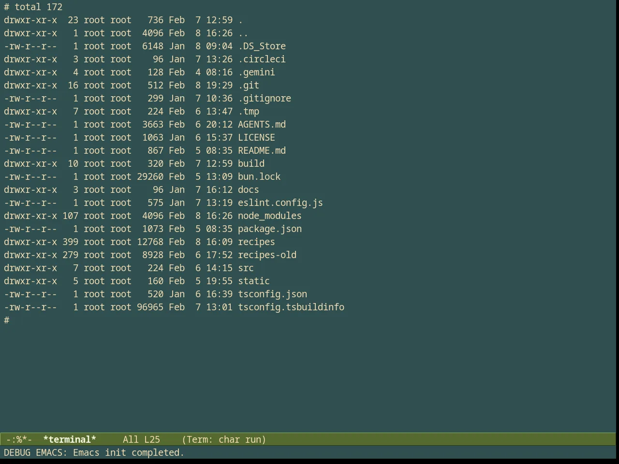Click the '# total 172' line
Screen dimensions: 619x464
tap(33, 7)
